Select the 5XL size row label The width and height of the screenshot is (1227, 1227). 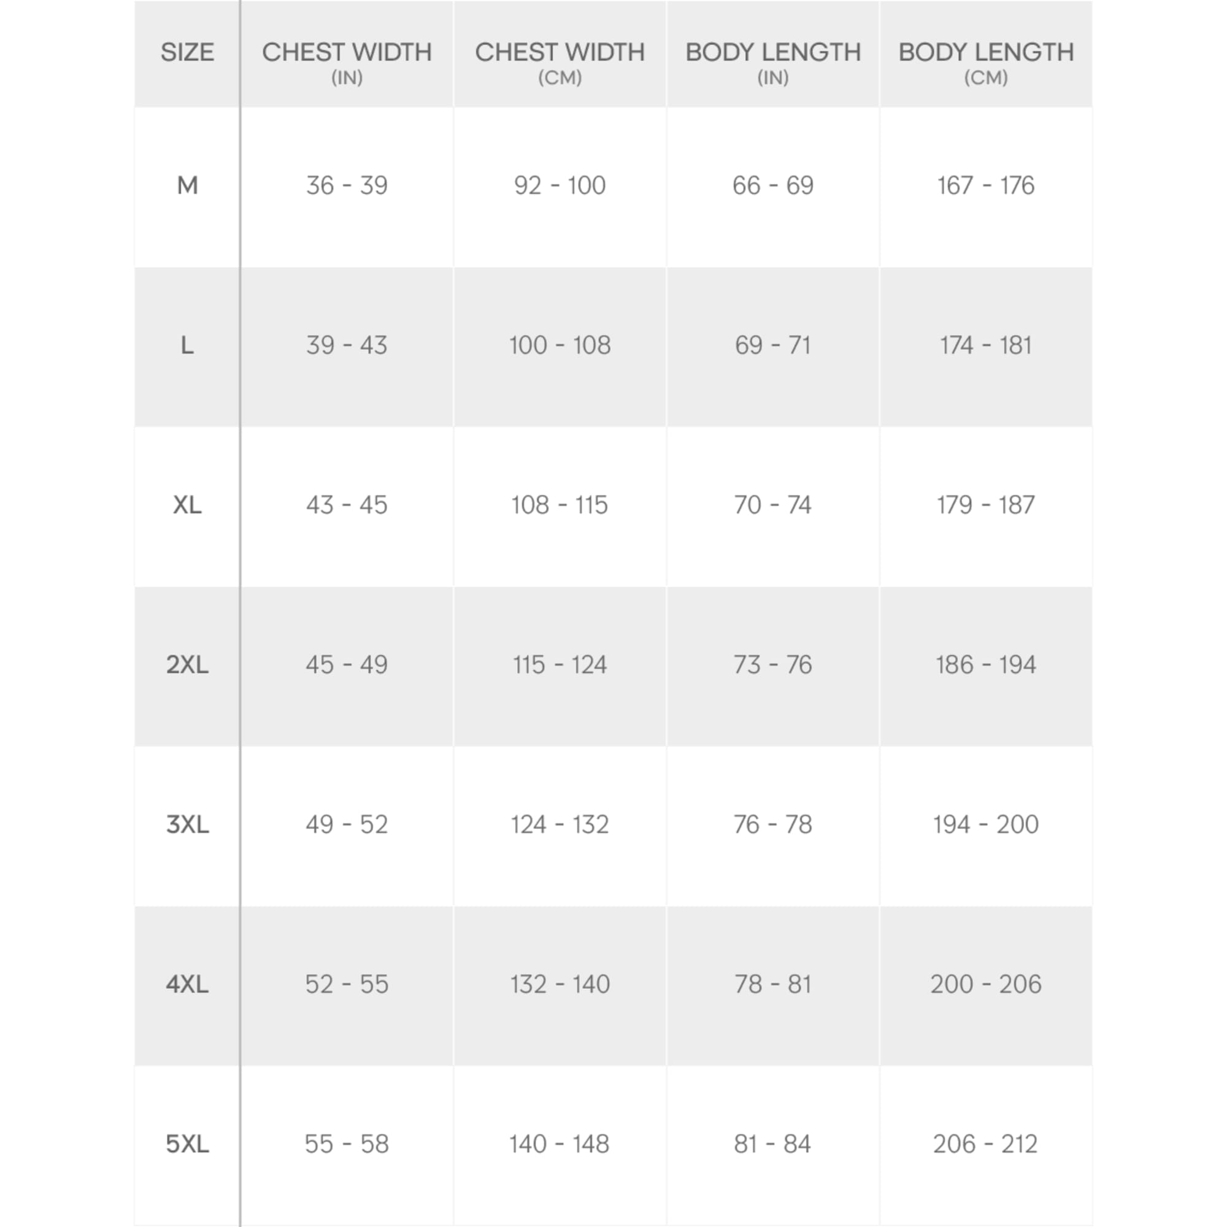click(x=187, y=1144)
